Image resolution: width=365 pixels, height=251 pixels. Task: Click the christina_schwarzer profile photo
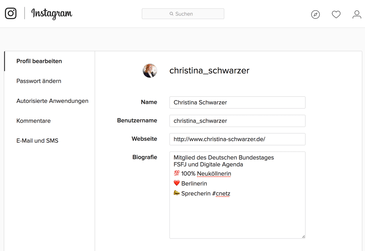click(150, 71)
